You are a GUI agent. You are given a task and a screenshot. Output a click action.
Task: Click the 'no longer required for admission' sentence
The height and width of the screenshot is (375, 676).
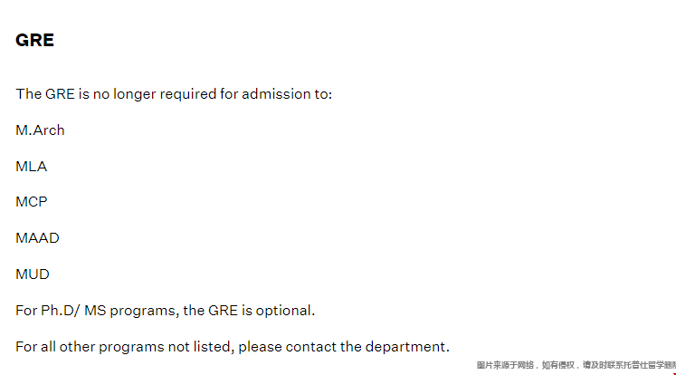point(174,94)
